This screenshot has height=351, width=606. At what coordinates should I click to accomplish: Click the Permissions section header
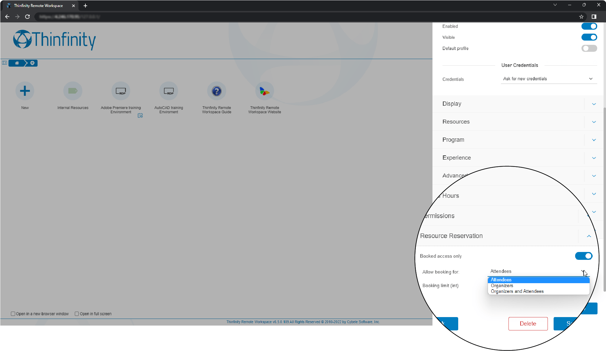(x=439, y=216)
